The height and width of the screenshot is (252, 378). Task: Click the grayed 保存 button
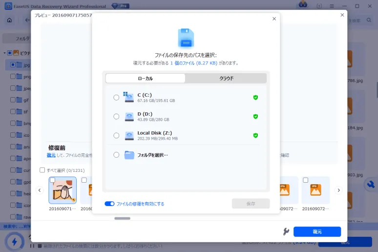point(251,204)
